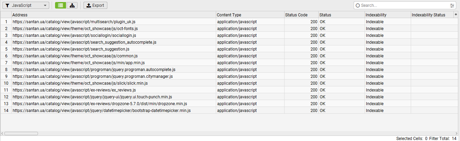
Task: Open the JavaScript filter dropdown
Action: click(26, 5)
